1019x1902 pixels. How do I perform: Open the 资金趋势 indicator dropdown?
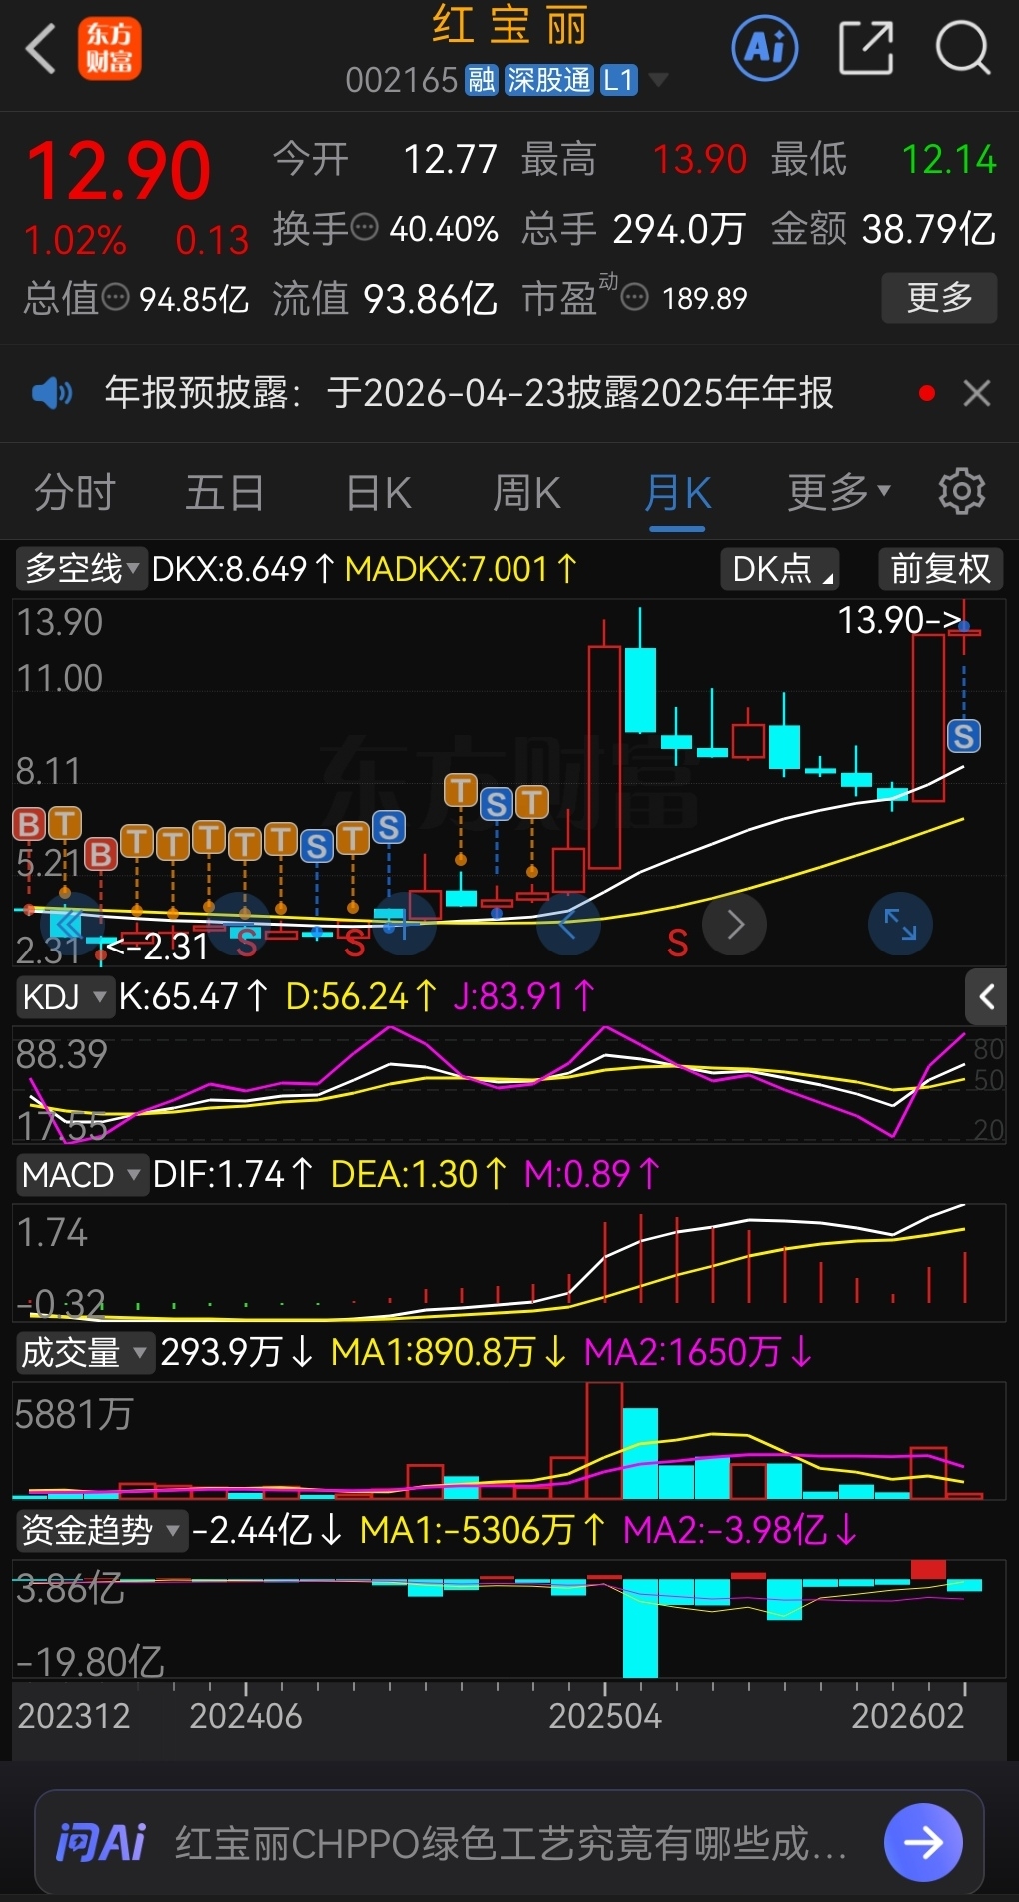[101, 1530]
